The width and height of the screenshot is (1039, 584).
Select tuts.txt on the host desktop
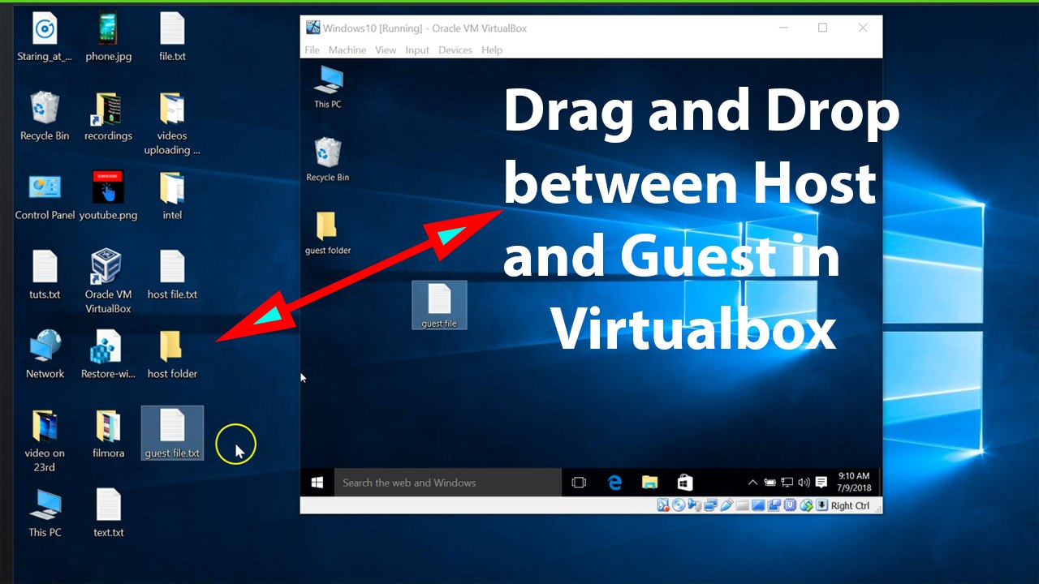click(x=45, y=276)
